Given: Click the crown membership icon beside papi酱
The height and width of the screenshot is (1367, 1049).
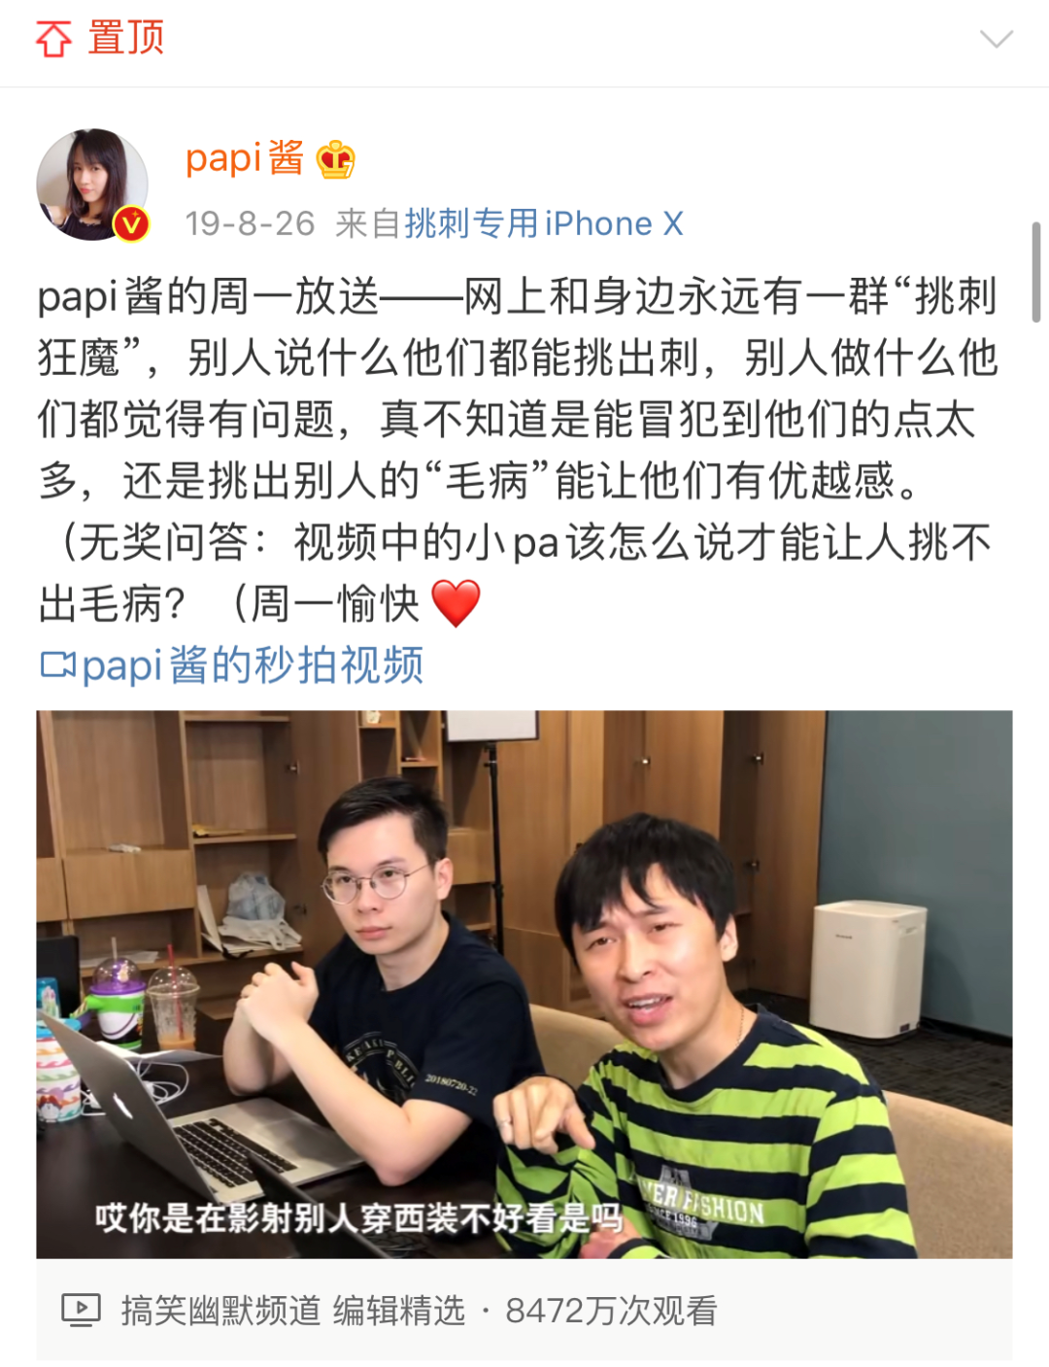Looking at the screenshot, I should 335,159.
